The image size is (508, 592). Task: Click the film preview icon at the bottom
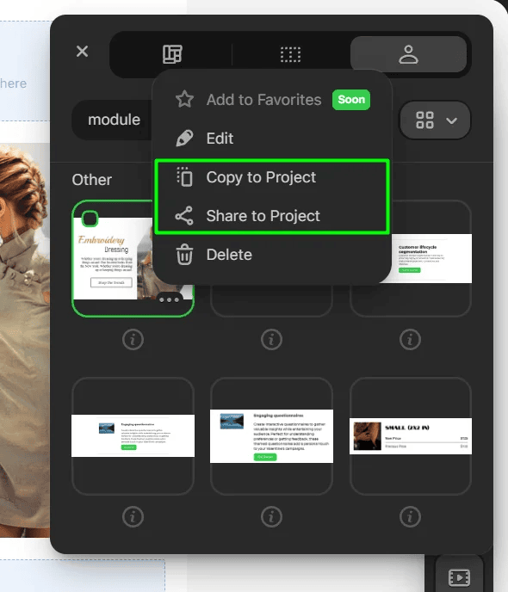pyautogui.click(x=459, y=577)
